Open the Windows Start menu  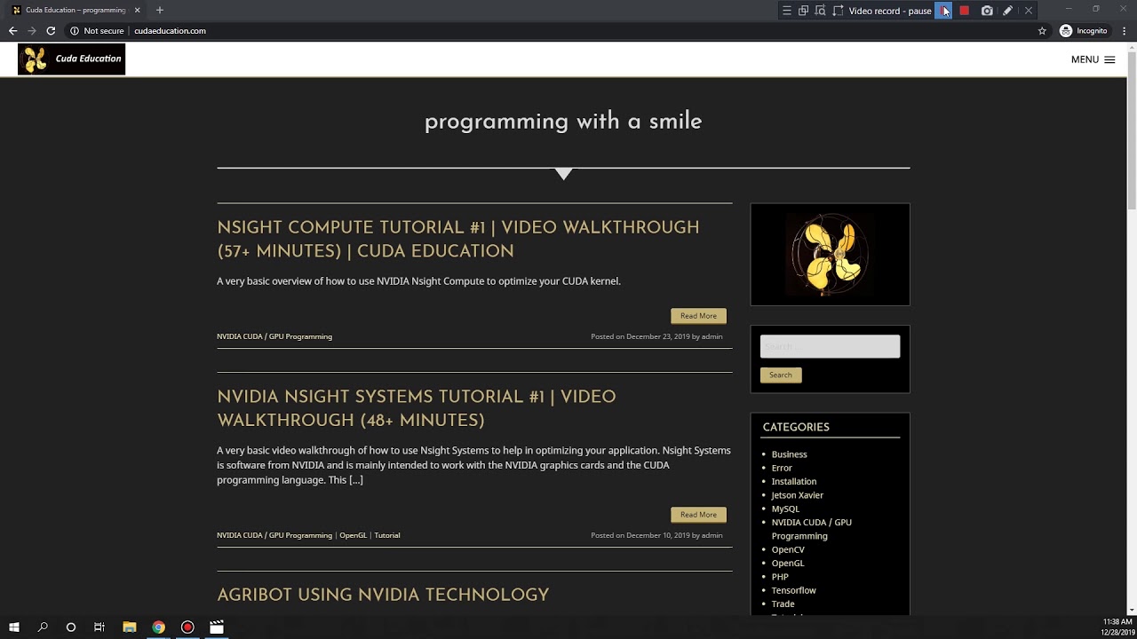14,627
